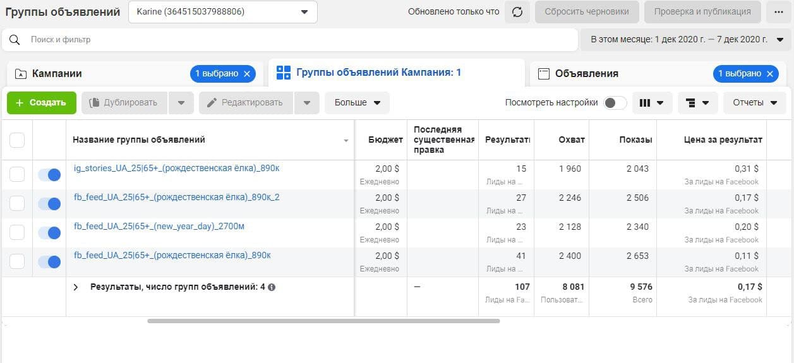
Task: Click the horizontal table scrollbar
Action: [x=323, y=321]
